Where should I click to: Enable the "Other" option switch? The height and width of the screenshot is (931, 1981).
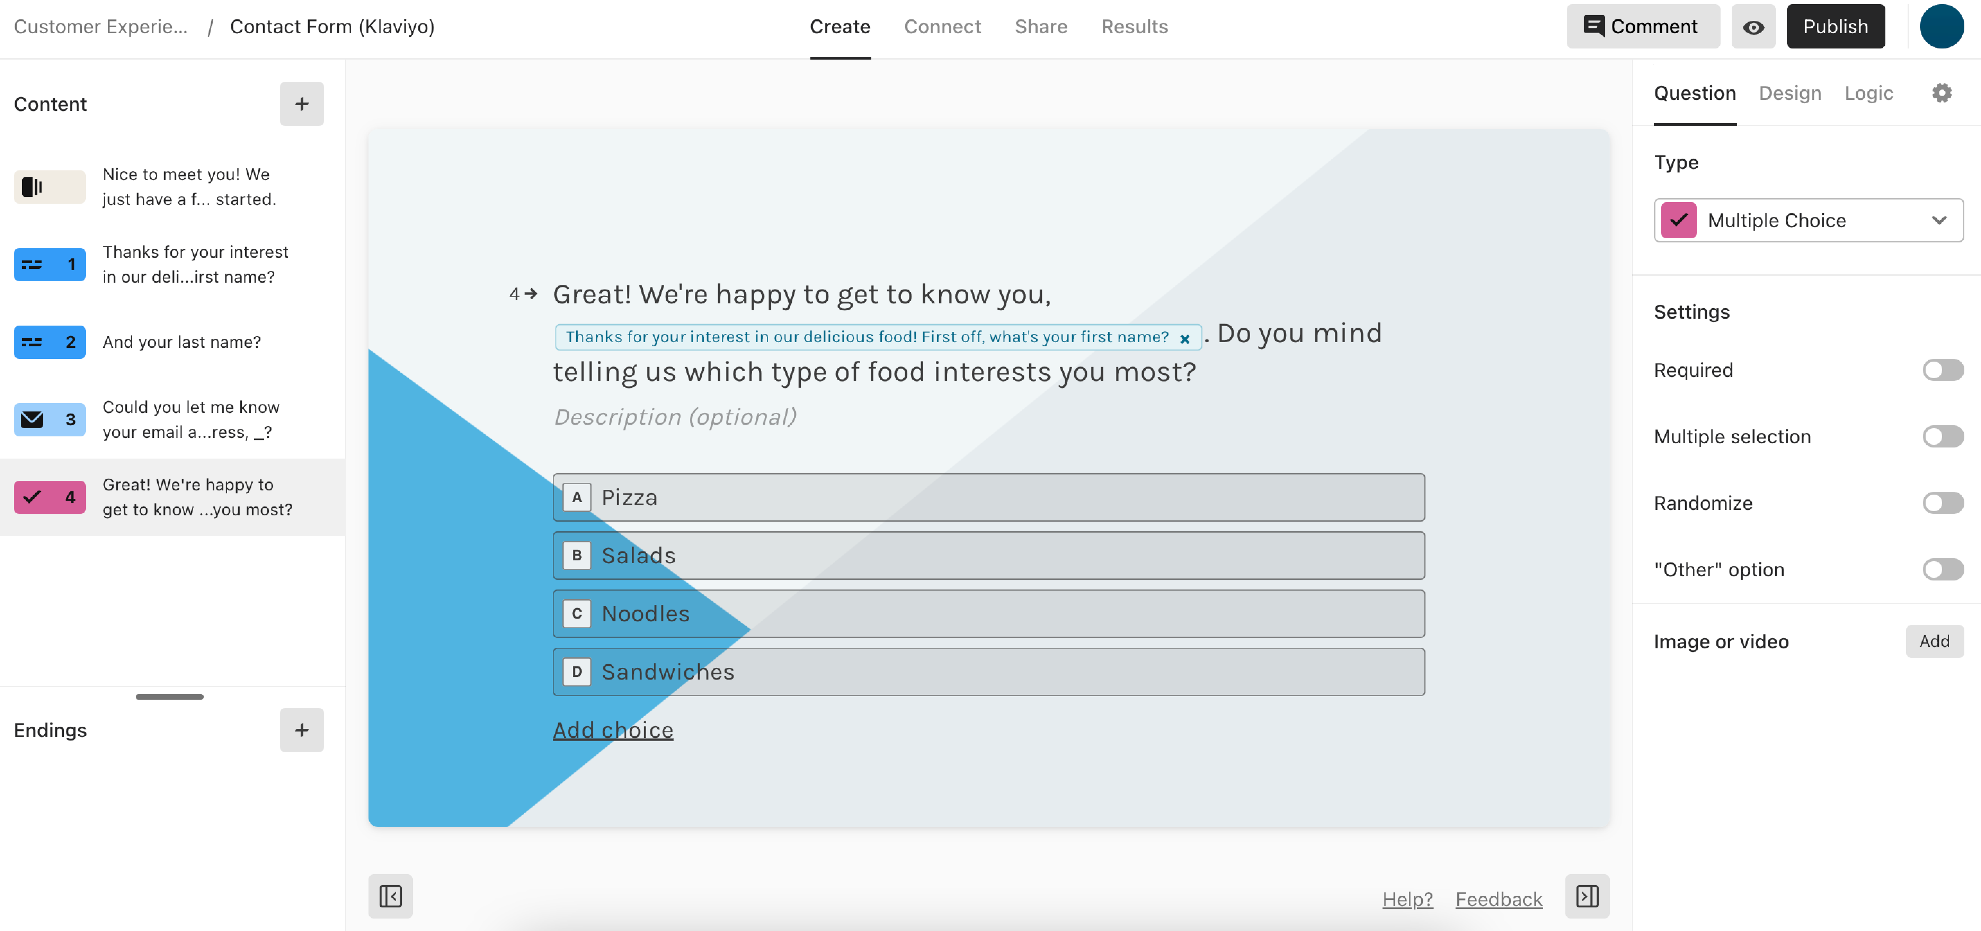1943,570
